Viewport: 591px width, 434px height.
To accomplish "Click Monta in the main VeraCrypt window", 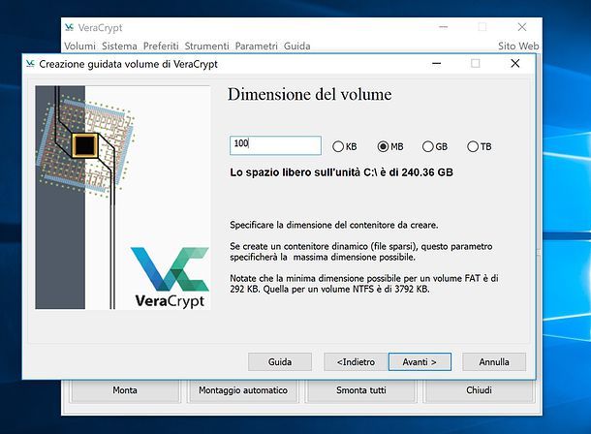I will (125, 390).
